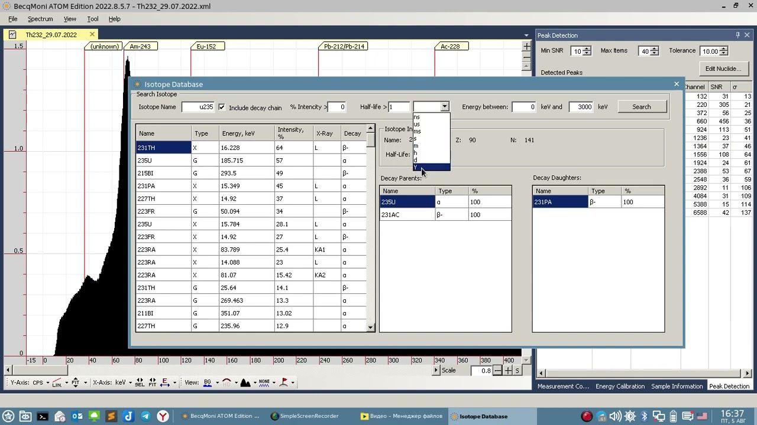Click the red arc curve view icon
Screen dimensions: 757x425
tap(227, 382)
